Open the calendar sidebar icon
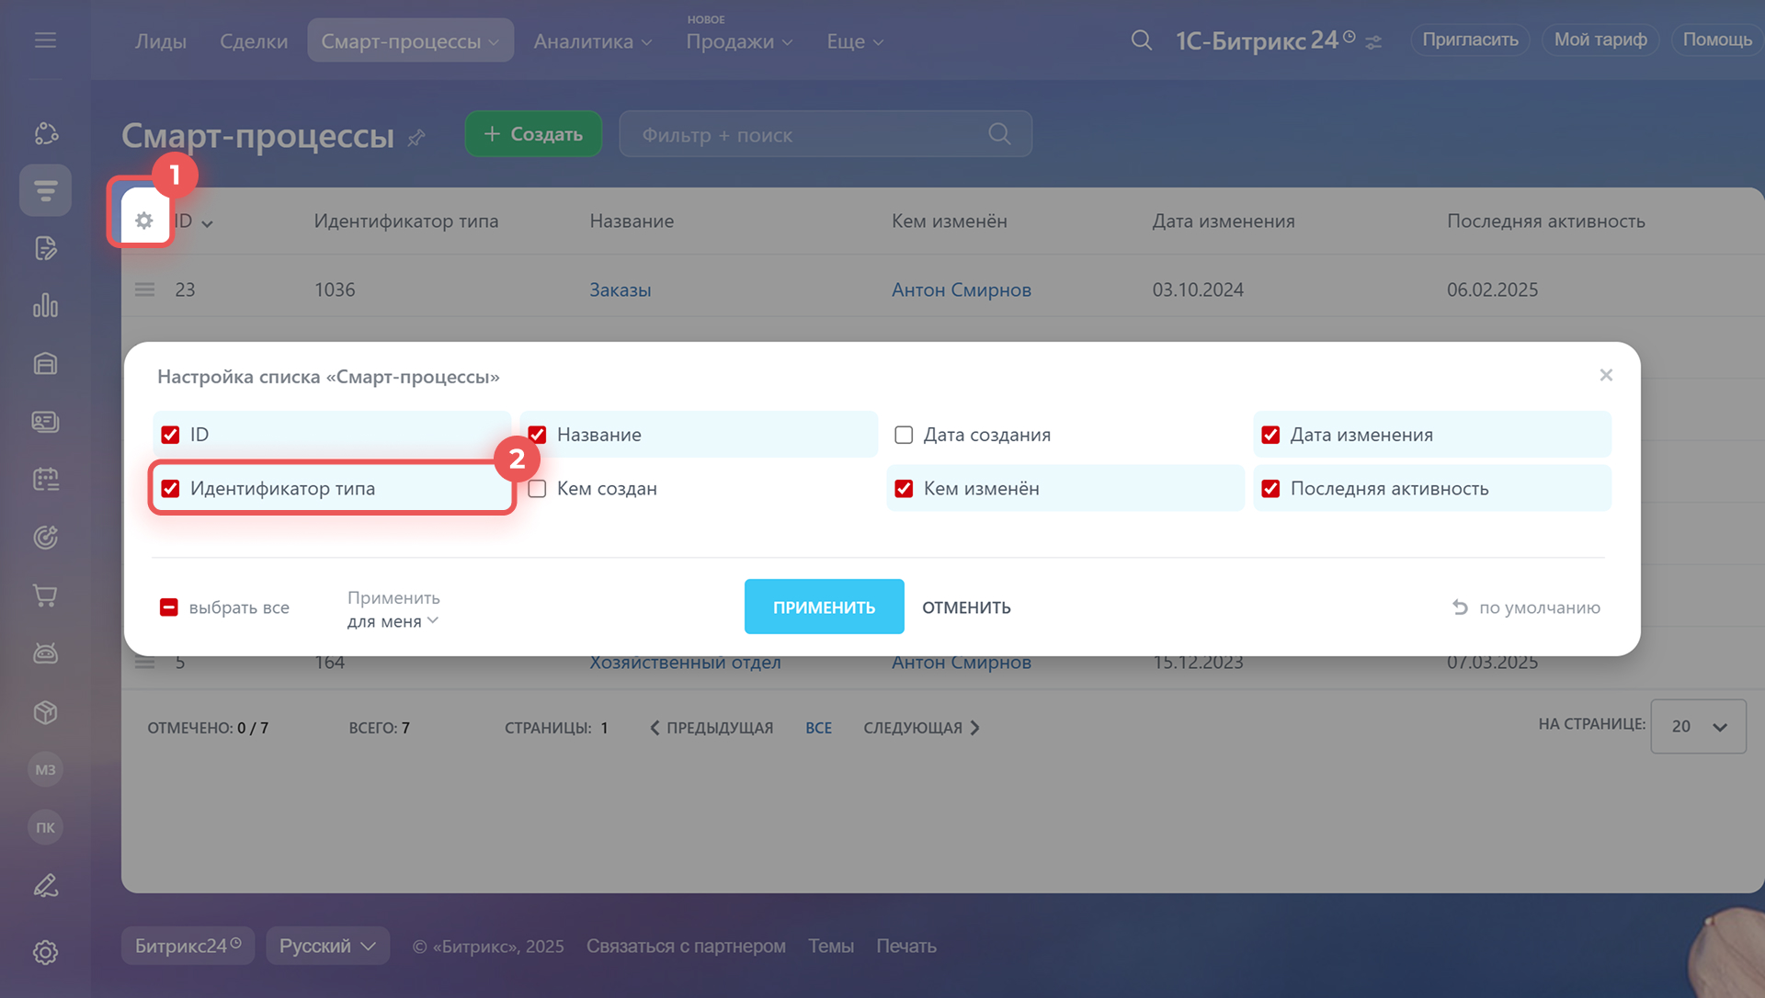This screenshot has height=998, width=1765. pos(45,479)
